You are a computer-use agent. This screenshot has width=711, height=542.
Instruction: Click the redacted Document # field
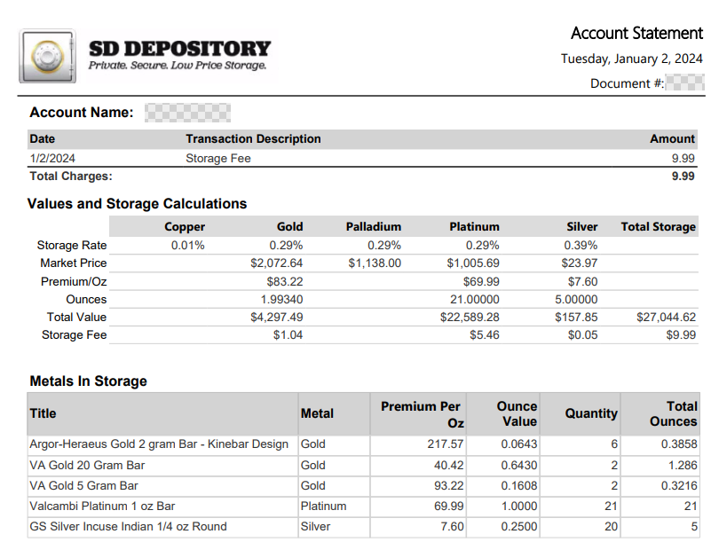[684, 83]
